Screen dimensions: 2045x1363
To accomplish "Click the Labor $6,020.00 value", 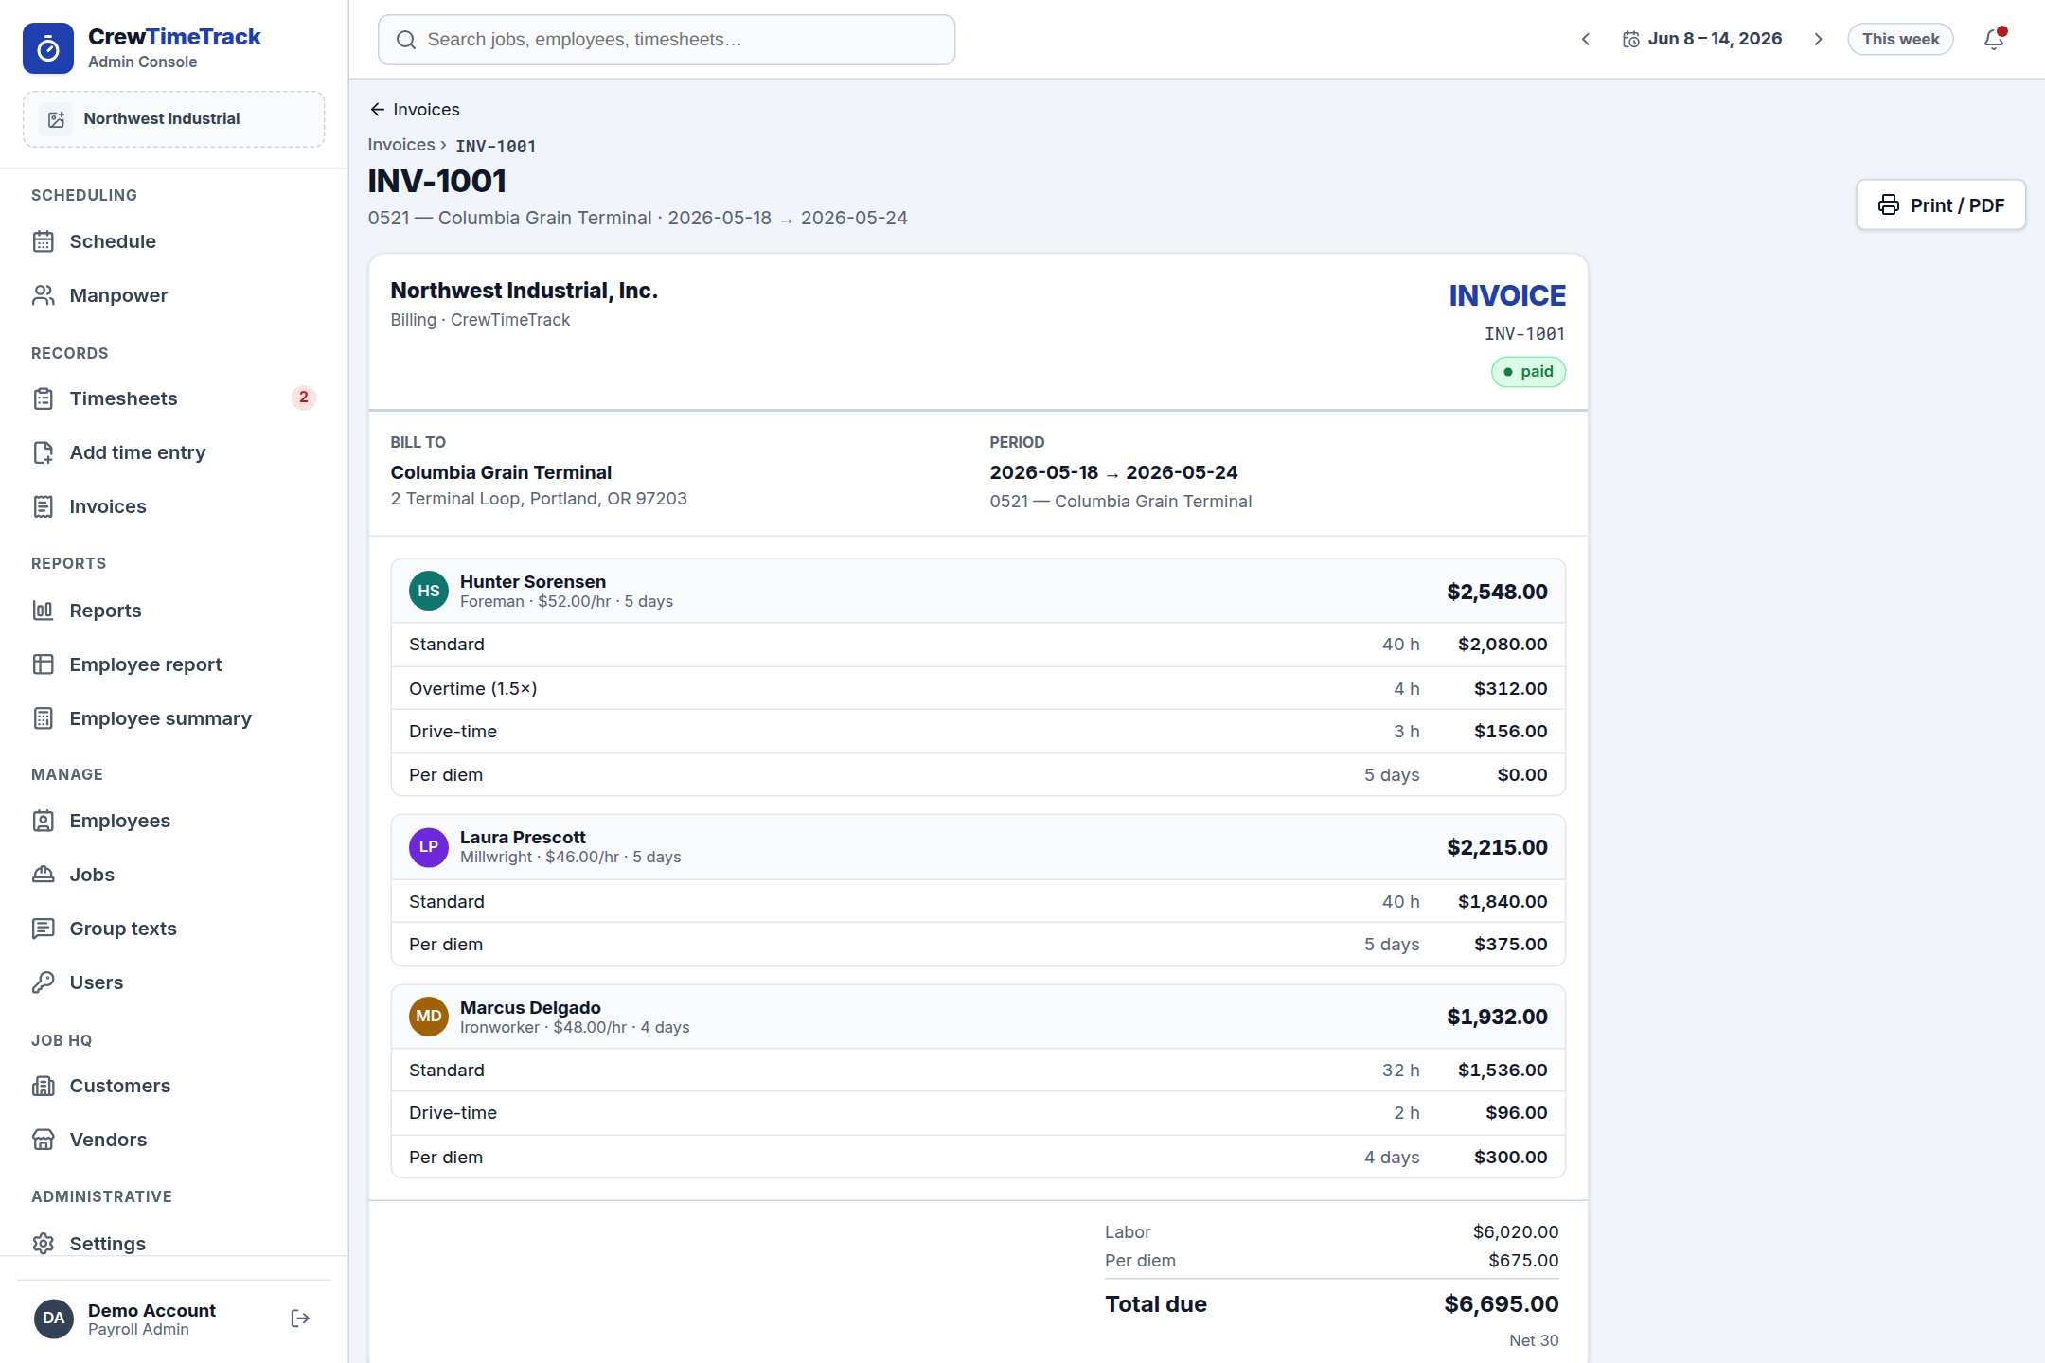I will tap(1515, 1231).
